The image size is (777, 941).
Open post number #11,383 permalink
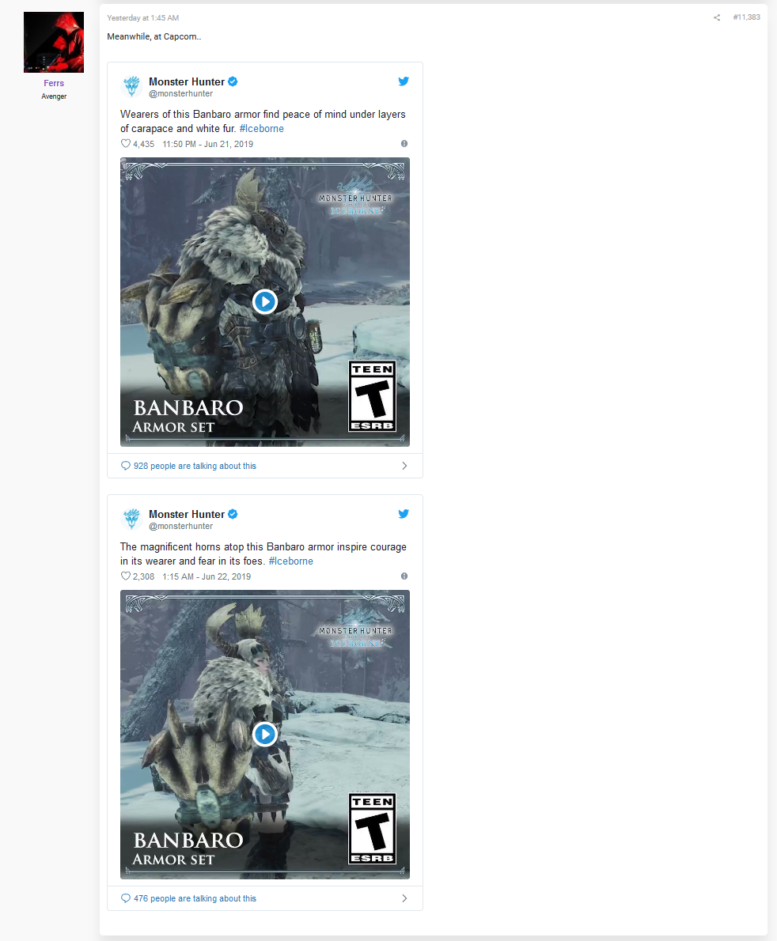coord(746,17)
